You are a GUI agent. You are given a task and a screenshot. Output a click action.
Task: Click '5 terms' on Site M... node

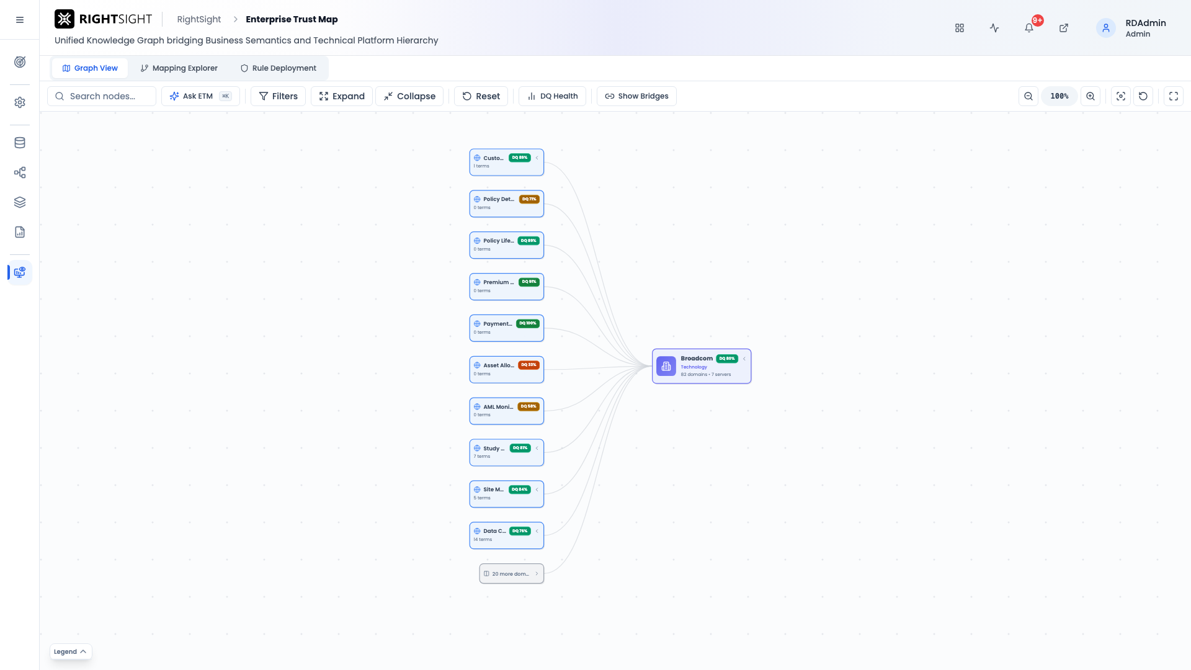482,498
